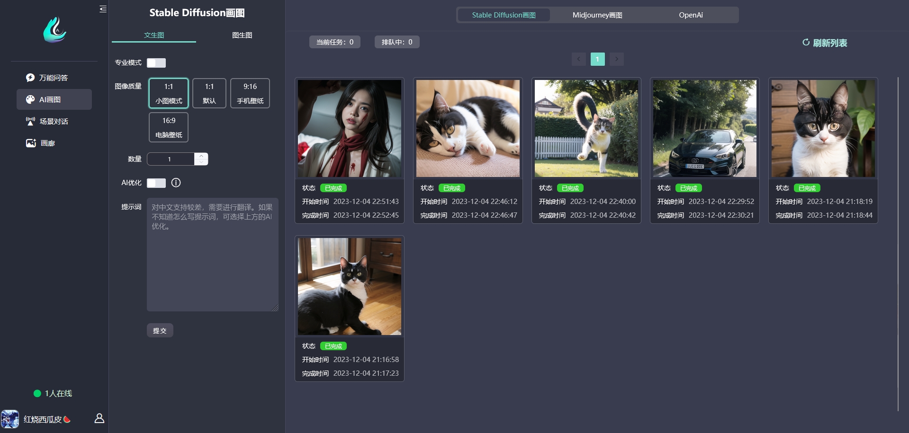Switch to the 文生图 tab
The height and width of the screenshot is (433, 909).
tap(154, 35)
